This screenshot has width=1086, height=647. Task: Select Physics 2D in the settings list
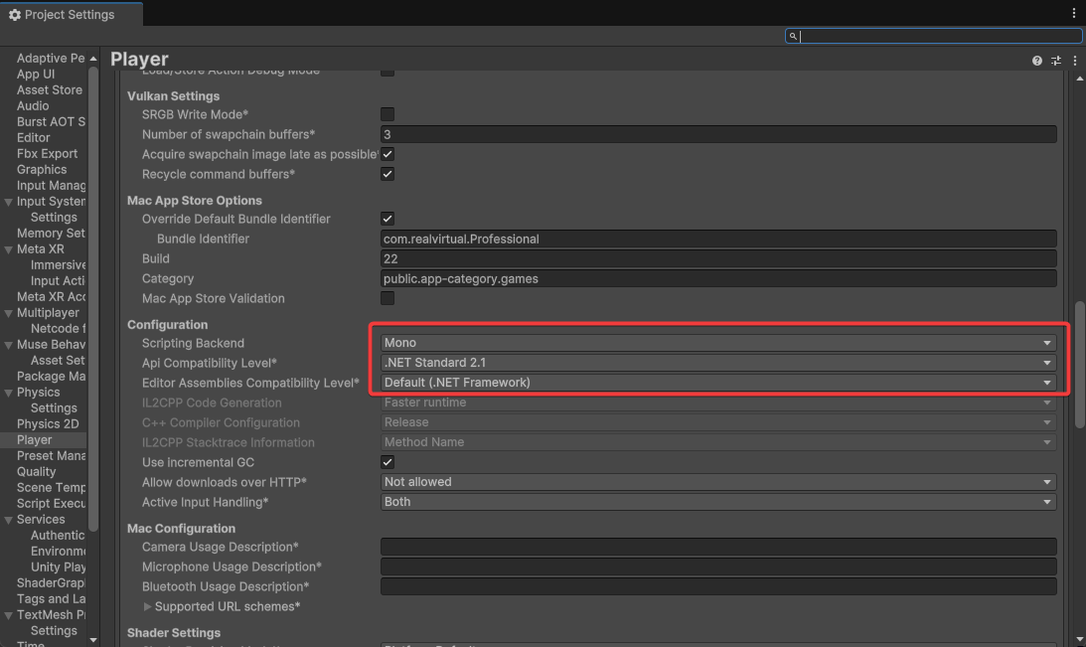pos(47,423)
